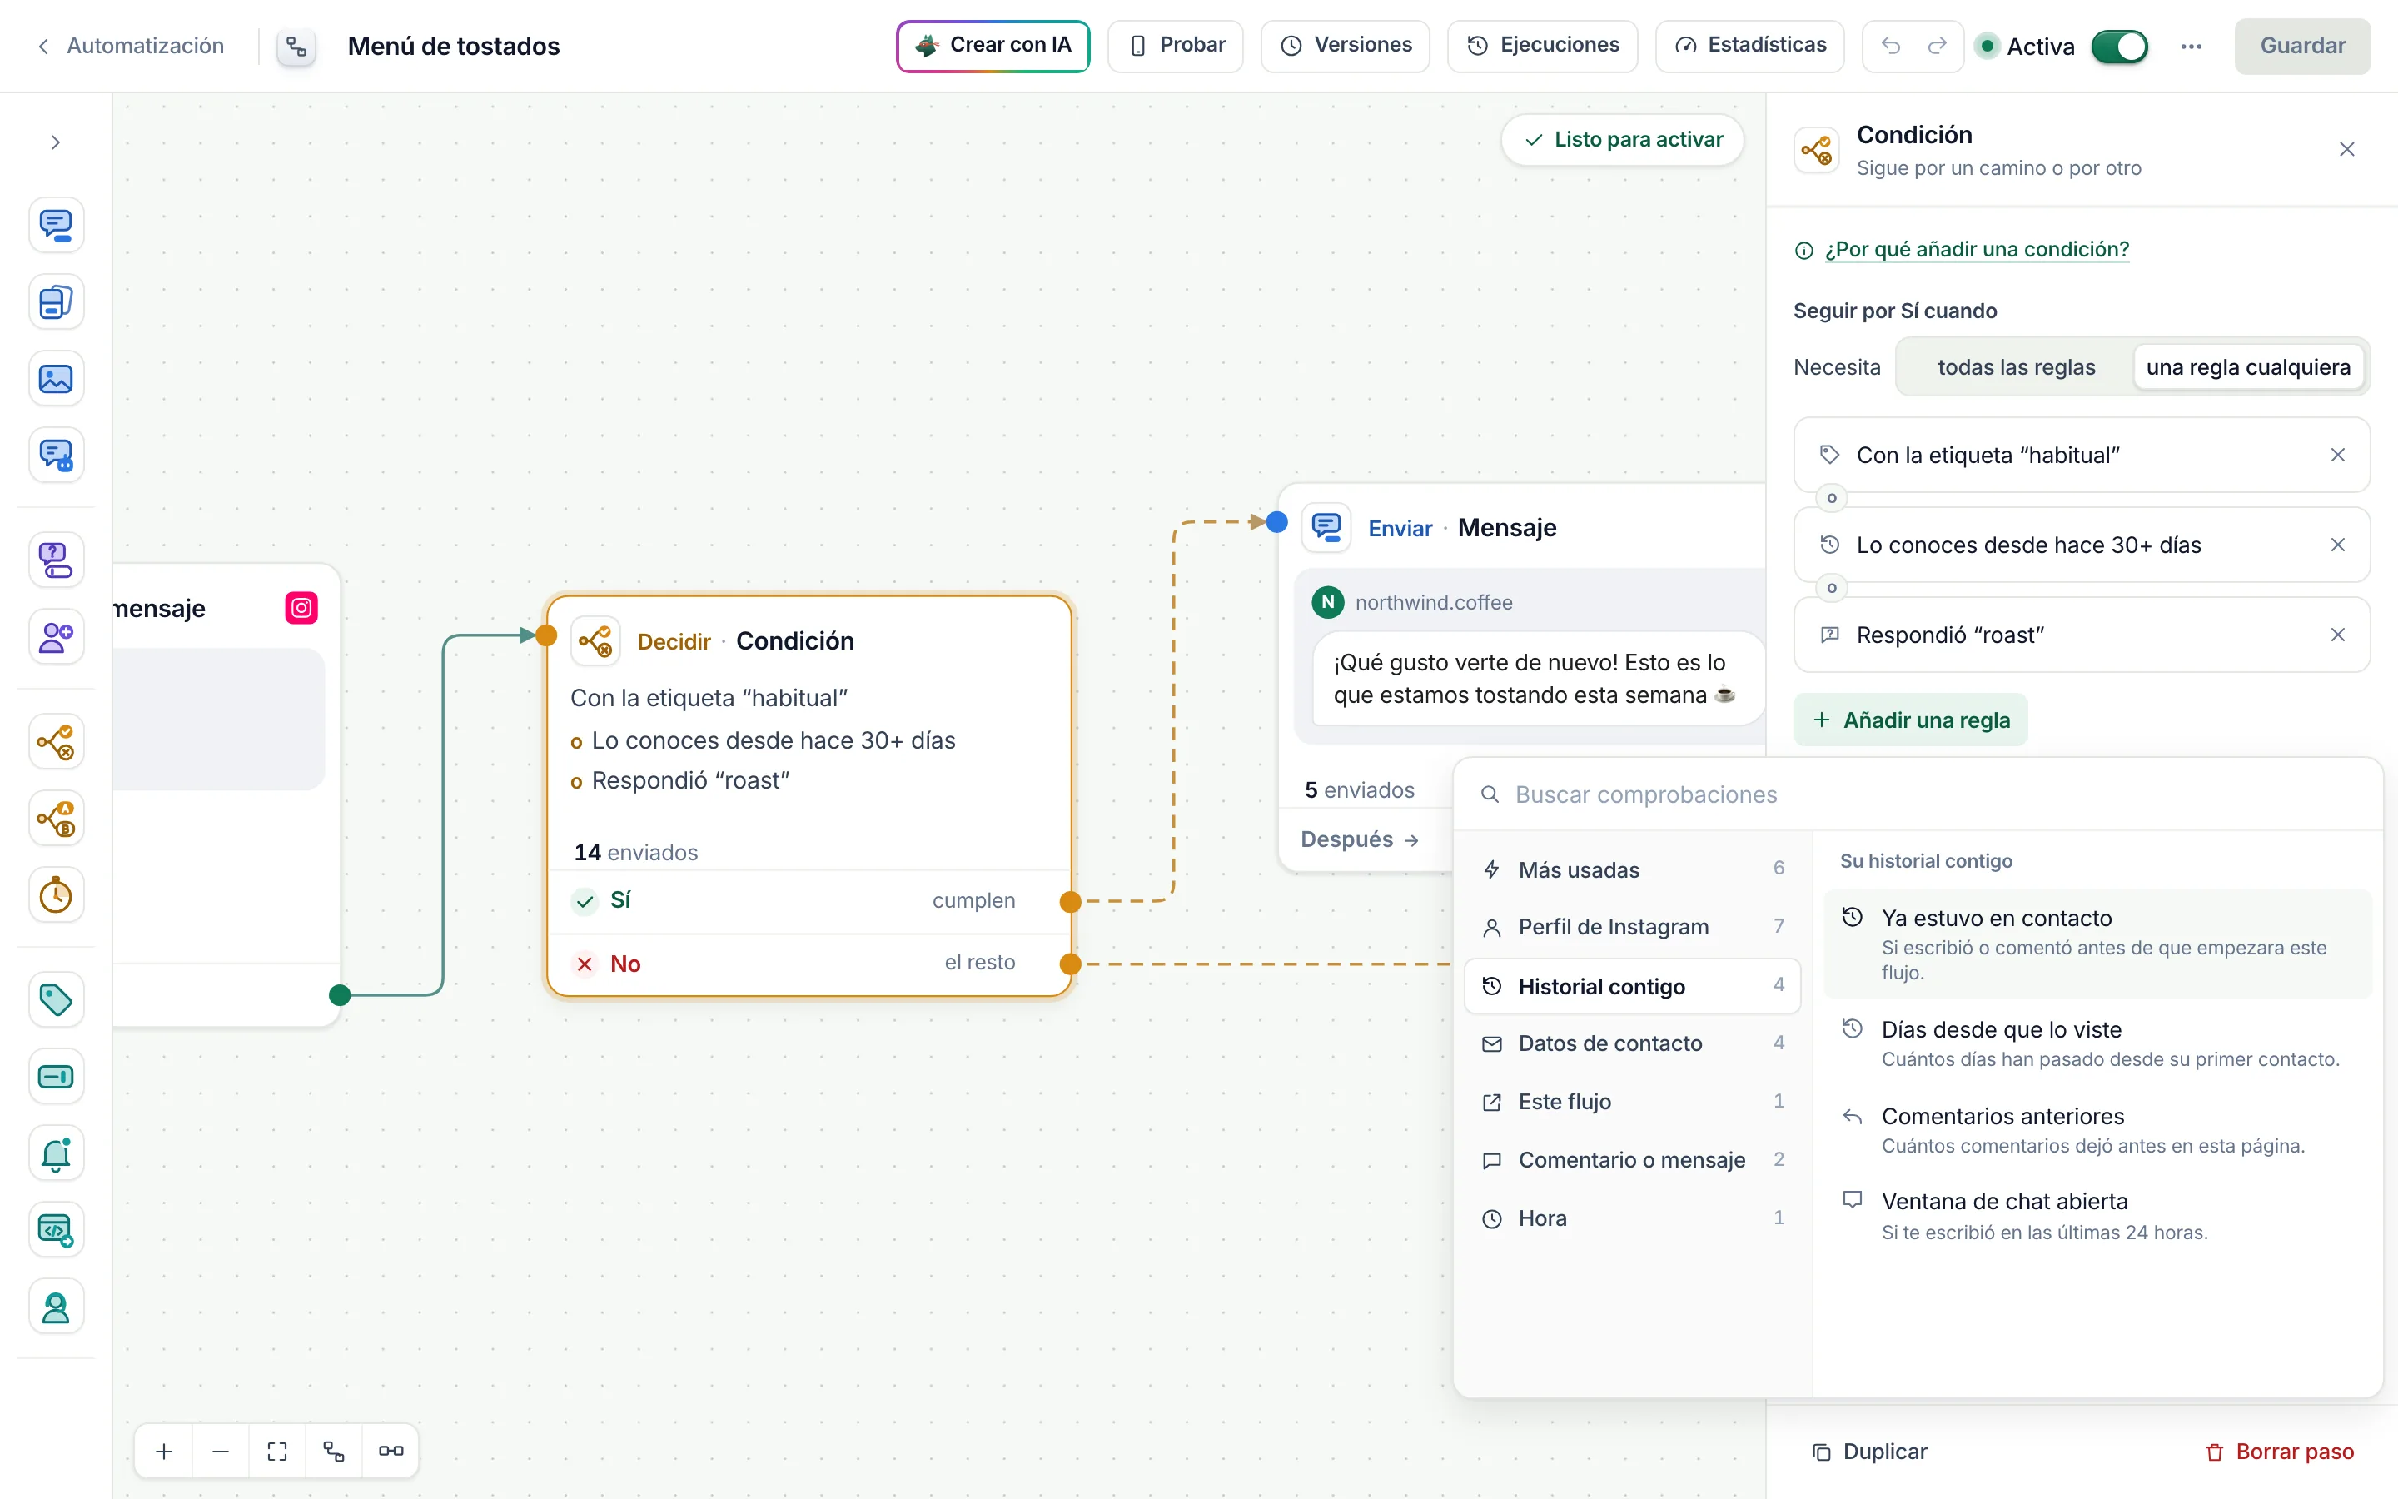Go back to Automatización
The height and width of the screenshot is (1499, 2398).
coord(130,46)
